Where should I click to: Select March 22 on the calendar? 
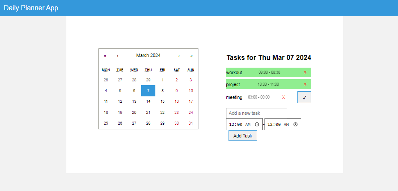click(162, 112)
